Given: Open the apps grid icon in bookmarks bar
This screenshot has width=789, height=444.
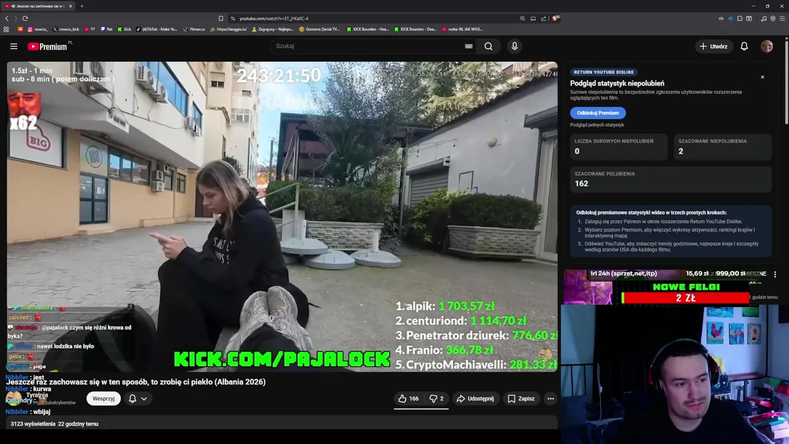Looking at the screenshot, I should tap(6, 29).
